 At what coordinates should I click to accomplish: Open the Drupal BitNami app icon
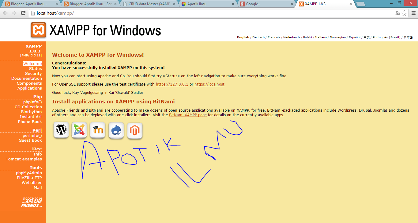pos(116,130)
